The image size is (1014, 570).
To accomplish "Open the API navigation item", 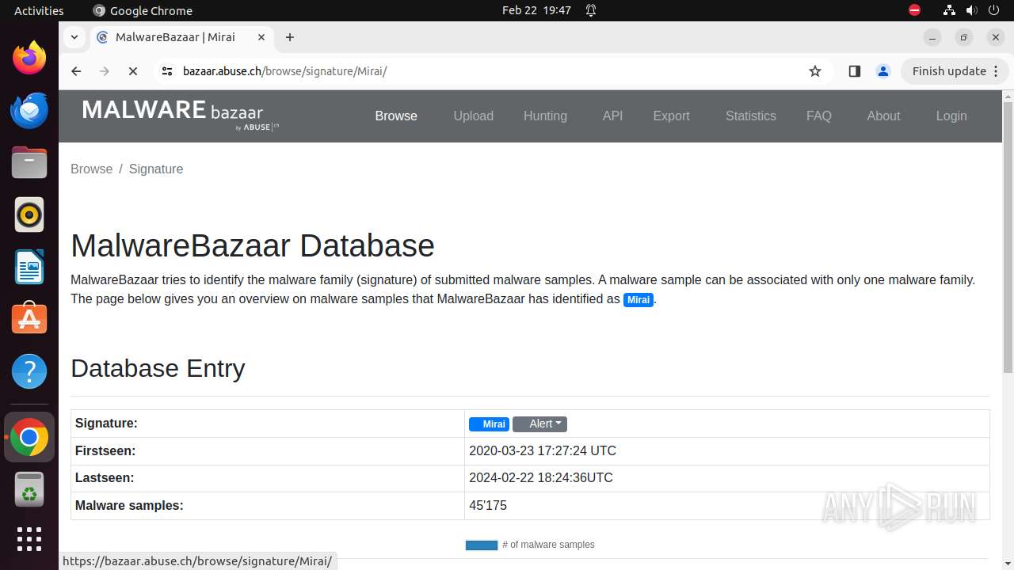I will (612, 116).
